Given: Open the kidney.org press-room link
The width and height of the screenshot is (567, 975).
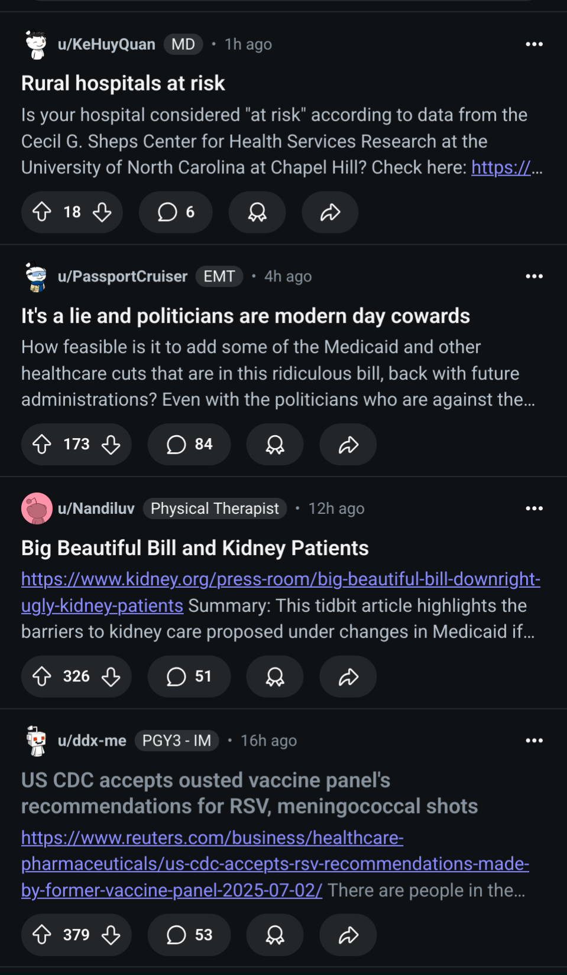Looking at the screenshot, I should pos(280,579).
